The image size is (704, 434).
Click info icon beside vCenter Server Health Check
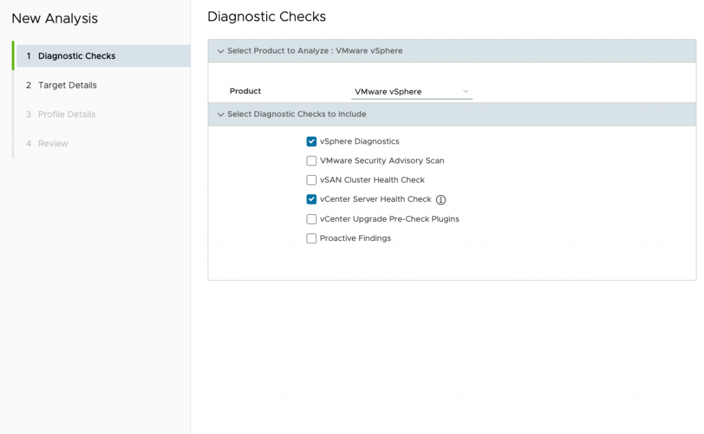[x=441, y=200]
